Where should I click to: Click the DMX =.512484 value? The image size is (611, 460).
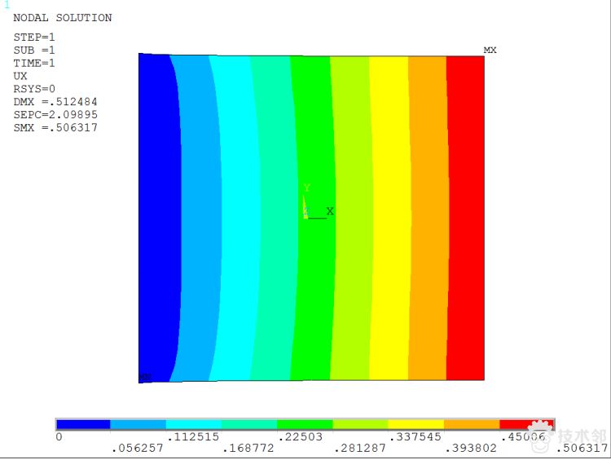55,102
